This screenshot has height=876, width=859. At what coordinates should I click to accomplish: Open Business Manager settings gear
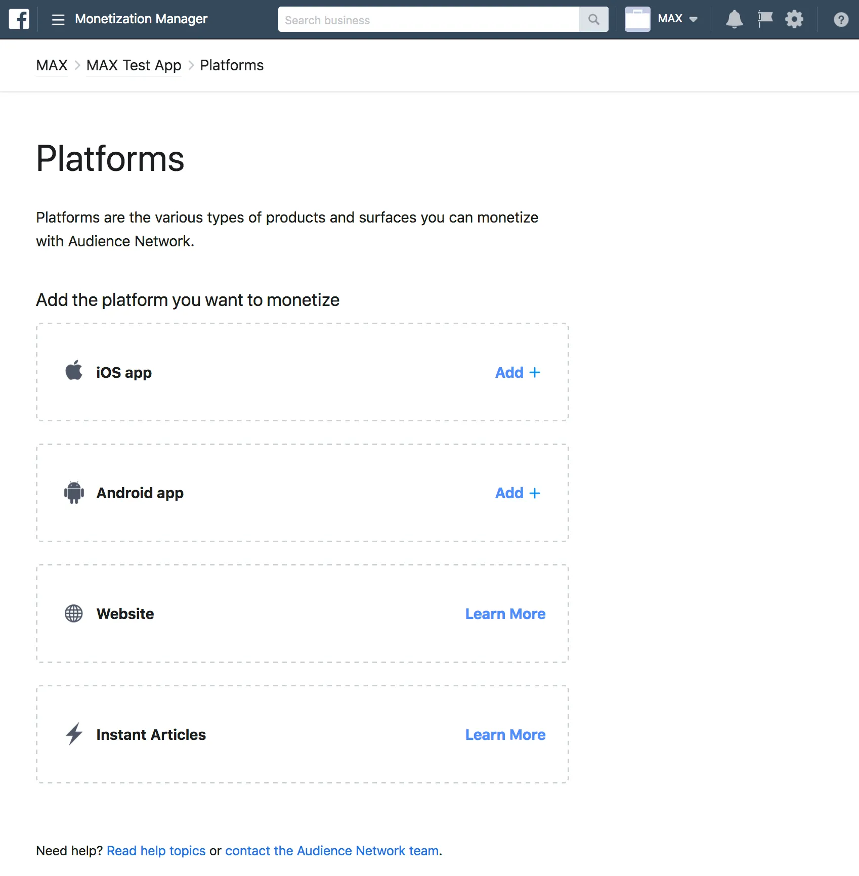click(794, 19)
